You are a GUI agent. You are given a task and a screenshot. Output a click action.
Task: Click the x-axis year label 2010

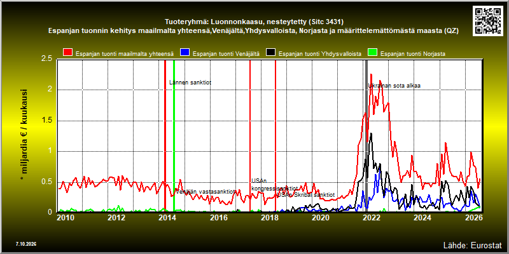click(x=66, y=217)
